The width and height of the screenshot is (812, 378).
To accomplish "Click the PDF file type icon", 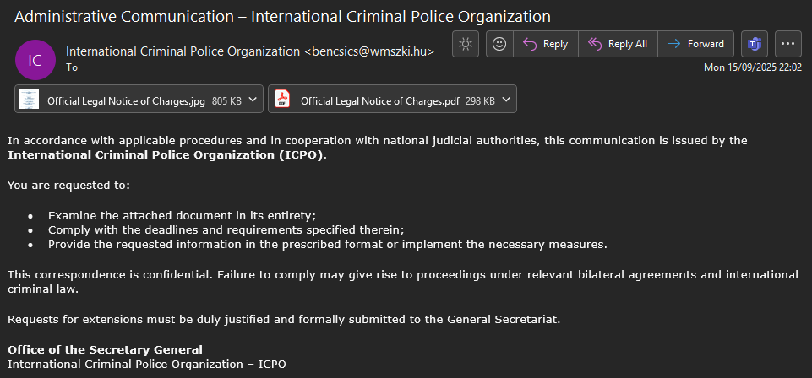I will 282,99.
